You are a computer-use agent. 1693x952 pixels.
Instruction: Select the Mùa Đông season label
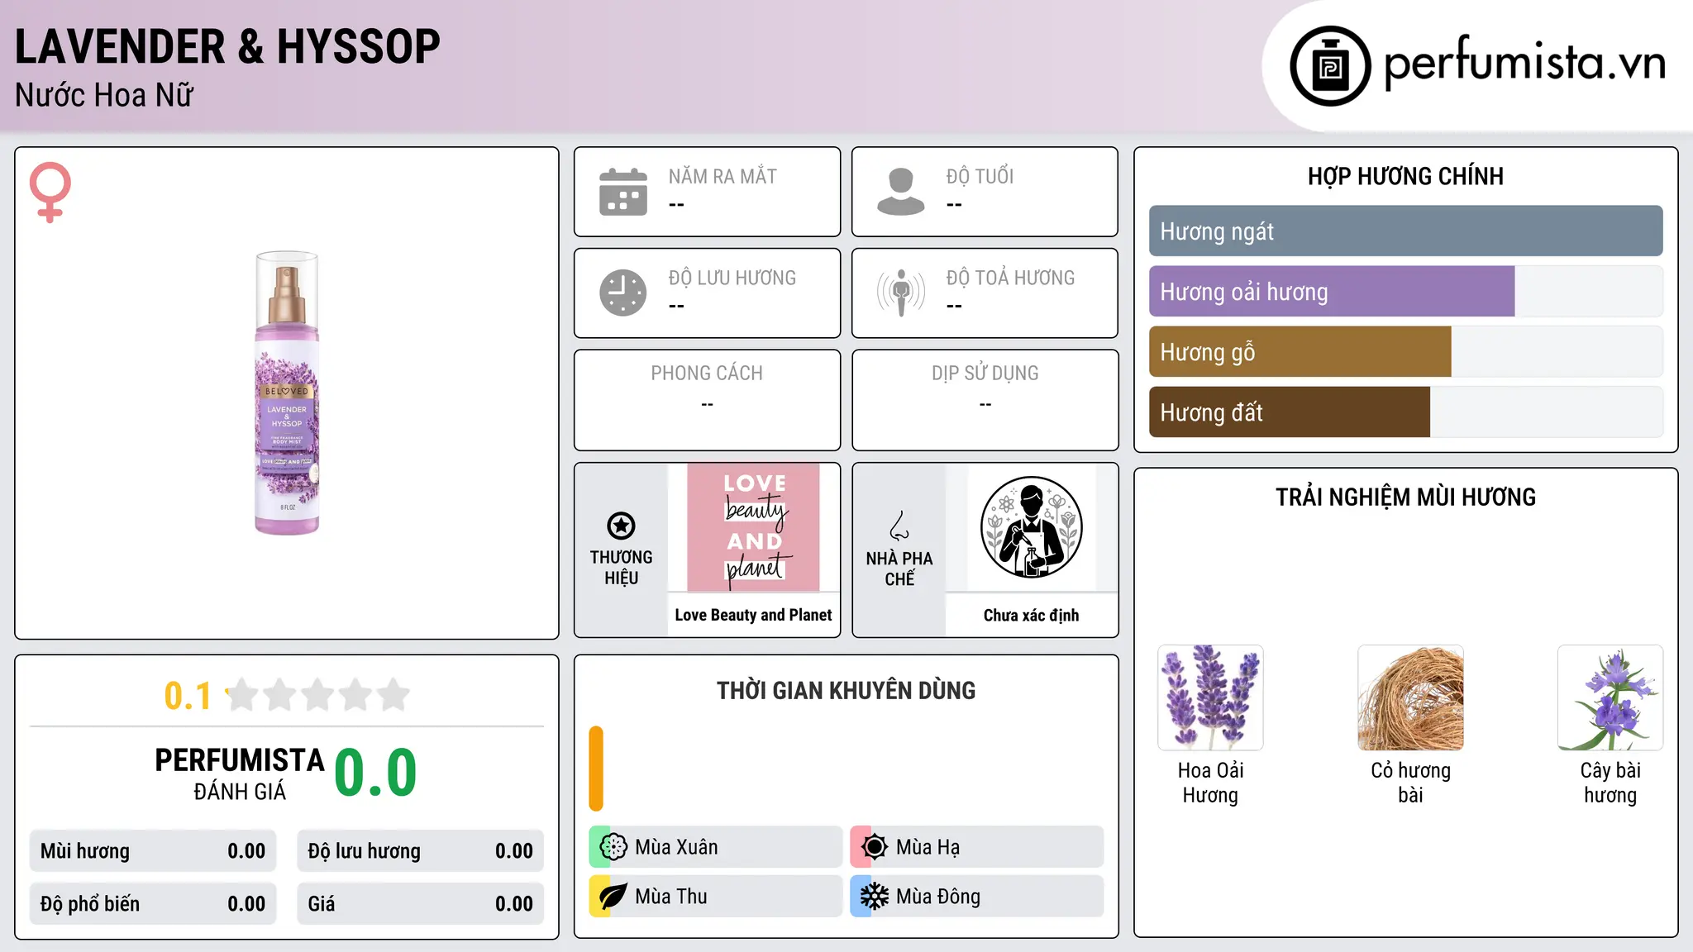point(937,897)
